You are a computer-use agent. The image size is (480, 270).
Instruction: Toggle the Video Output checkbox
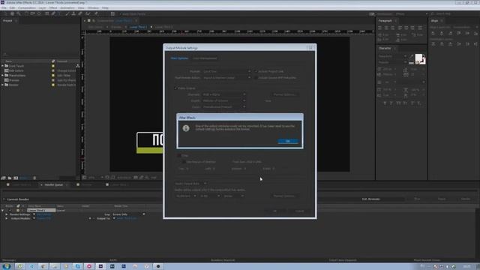coord(175,88)
